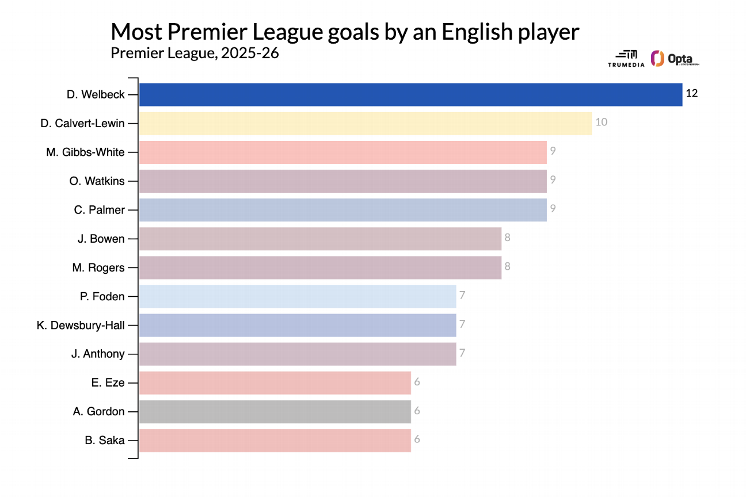This screenshot has width=746, height=497.
Task: Click the M. Rogers bar
Action: [x=320, y=267]
